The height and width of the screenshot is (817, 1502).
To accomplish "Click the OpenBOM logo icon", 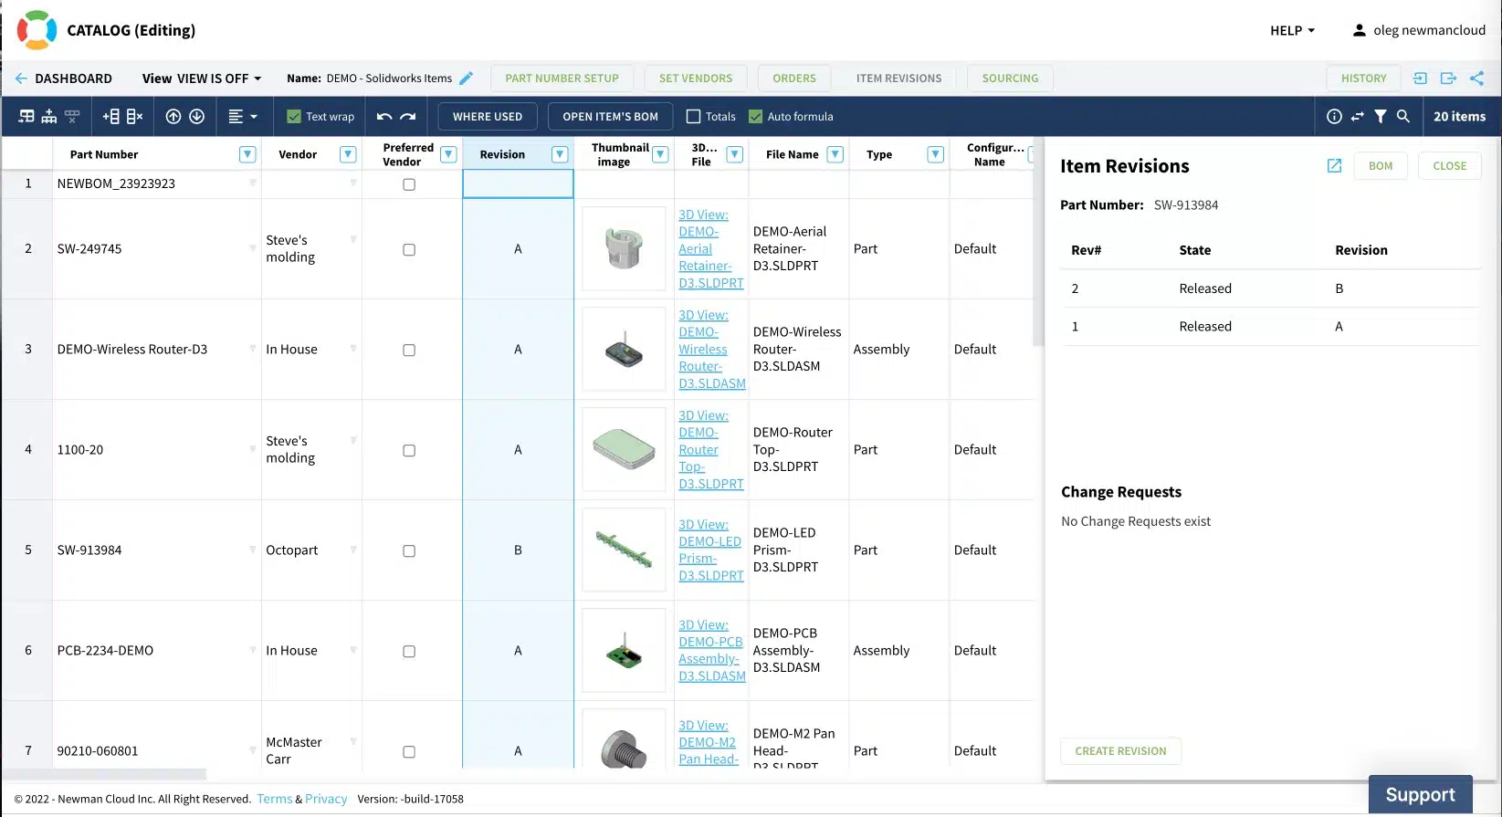I will point(37,30).
